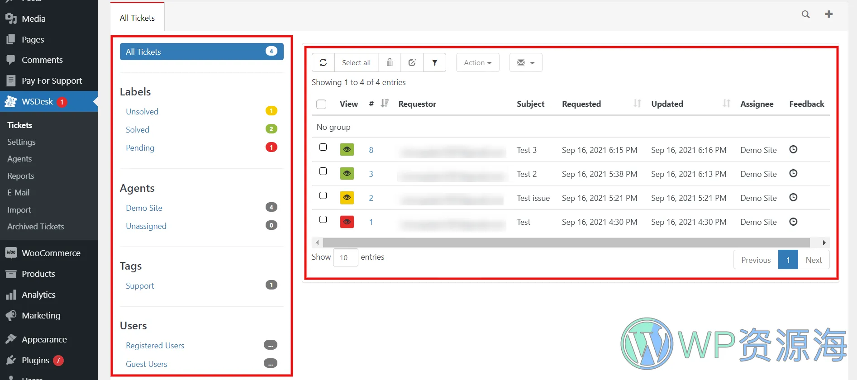Image resolution: width=857 pixels, height=380 pixels.
Task: Click the horizontal table scrollbar
Action: 566,243
